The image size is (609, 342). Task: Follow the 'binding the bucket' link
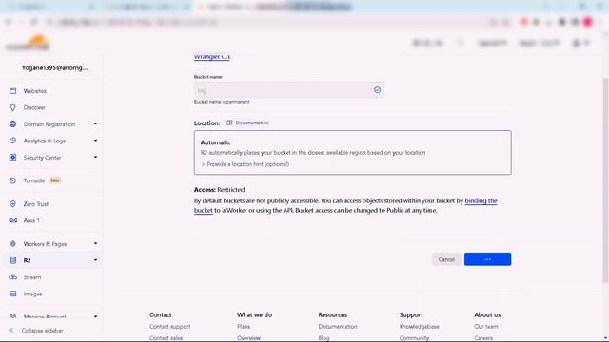(481, 200)
